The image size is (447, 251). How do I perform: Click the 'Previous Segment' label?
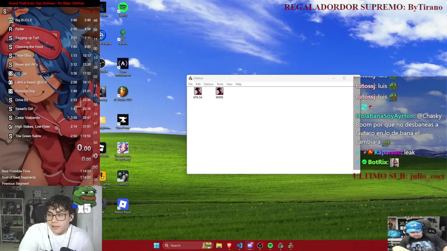coord(15,184)
